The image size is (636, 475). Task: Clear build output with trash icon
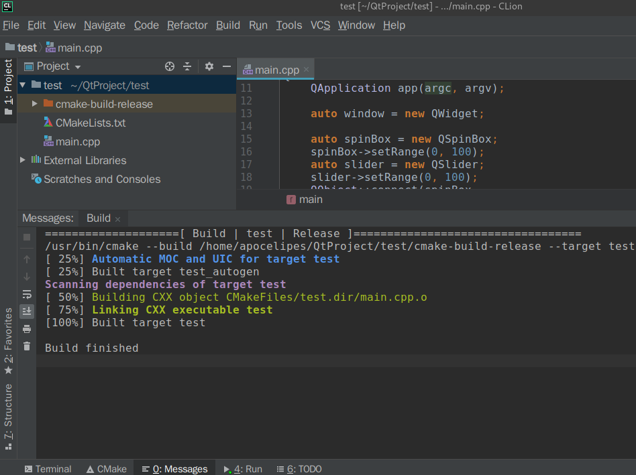pos(27,346)
